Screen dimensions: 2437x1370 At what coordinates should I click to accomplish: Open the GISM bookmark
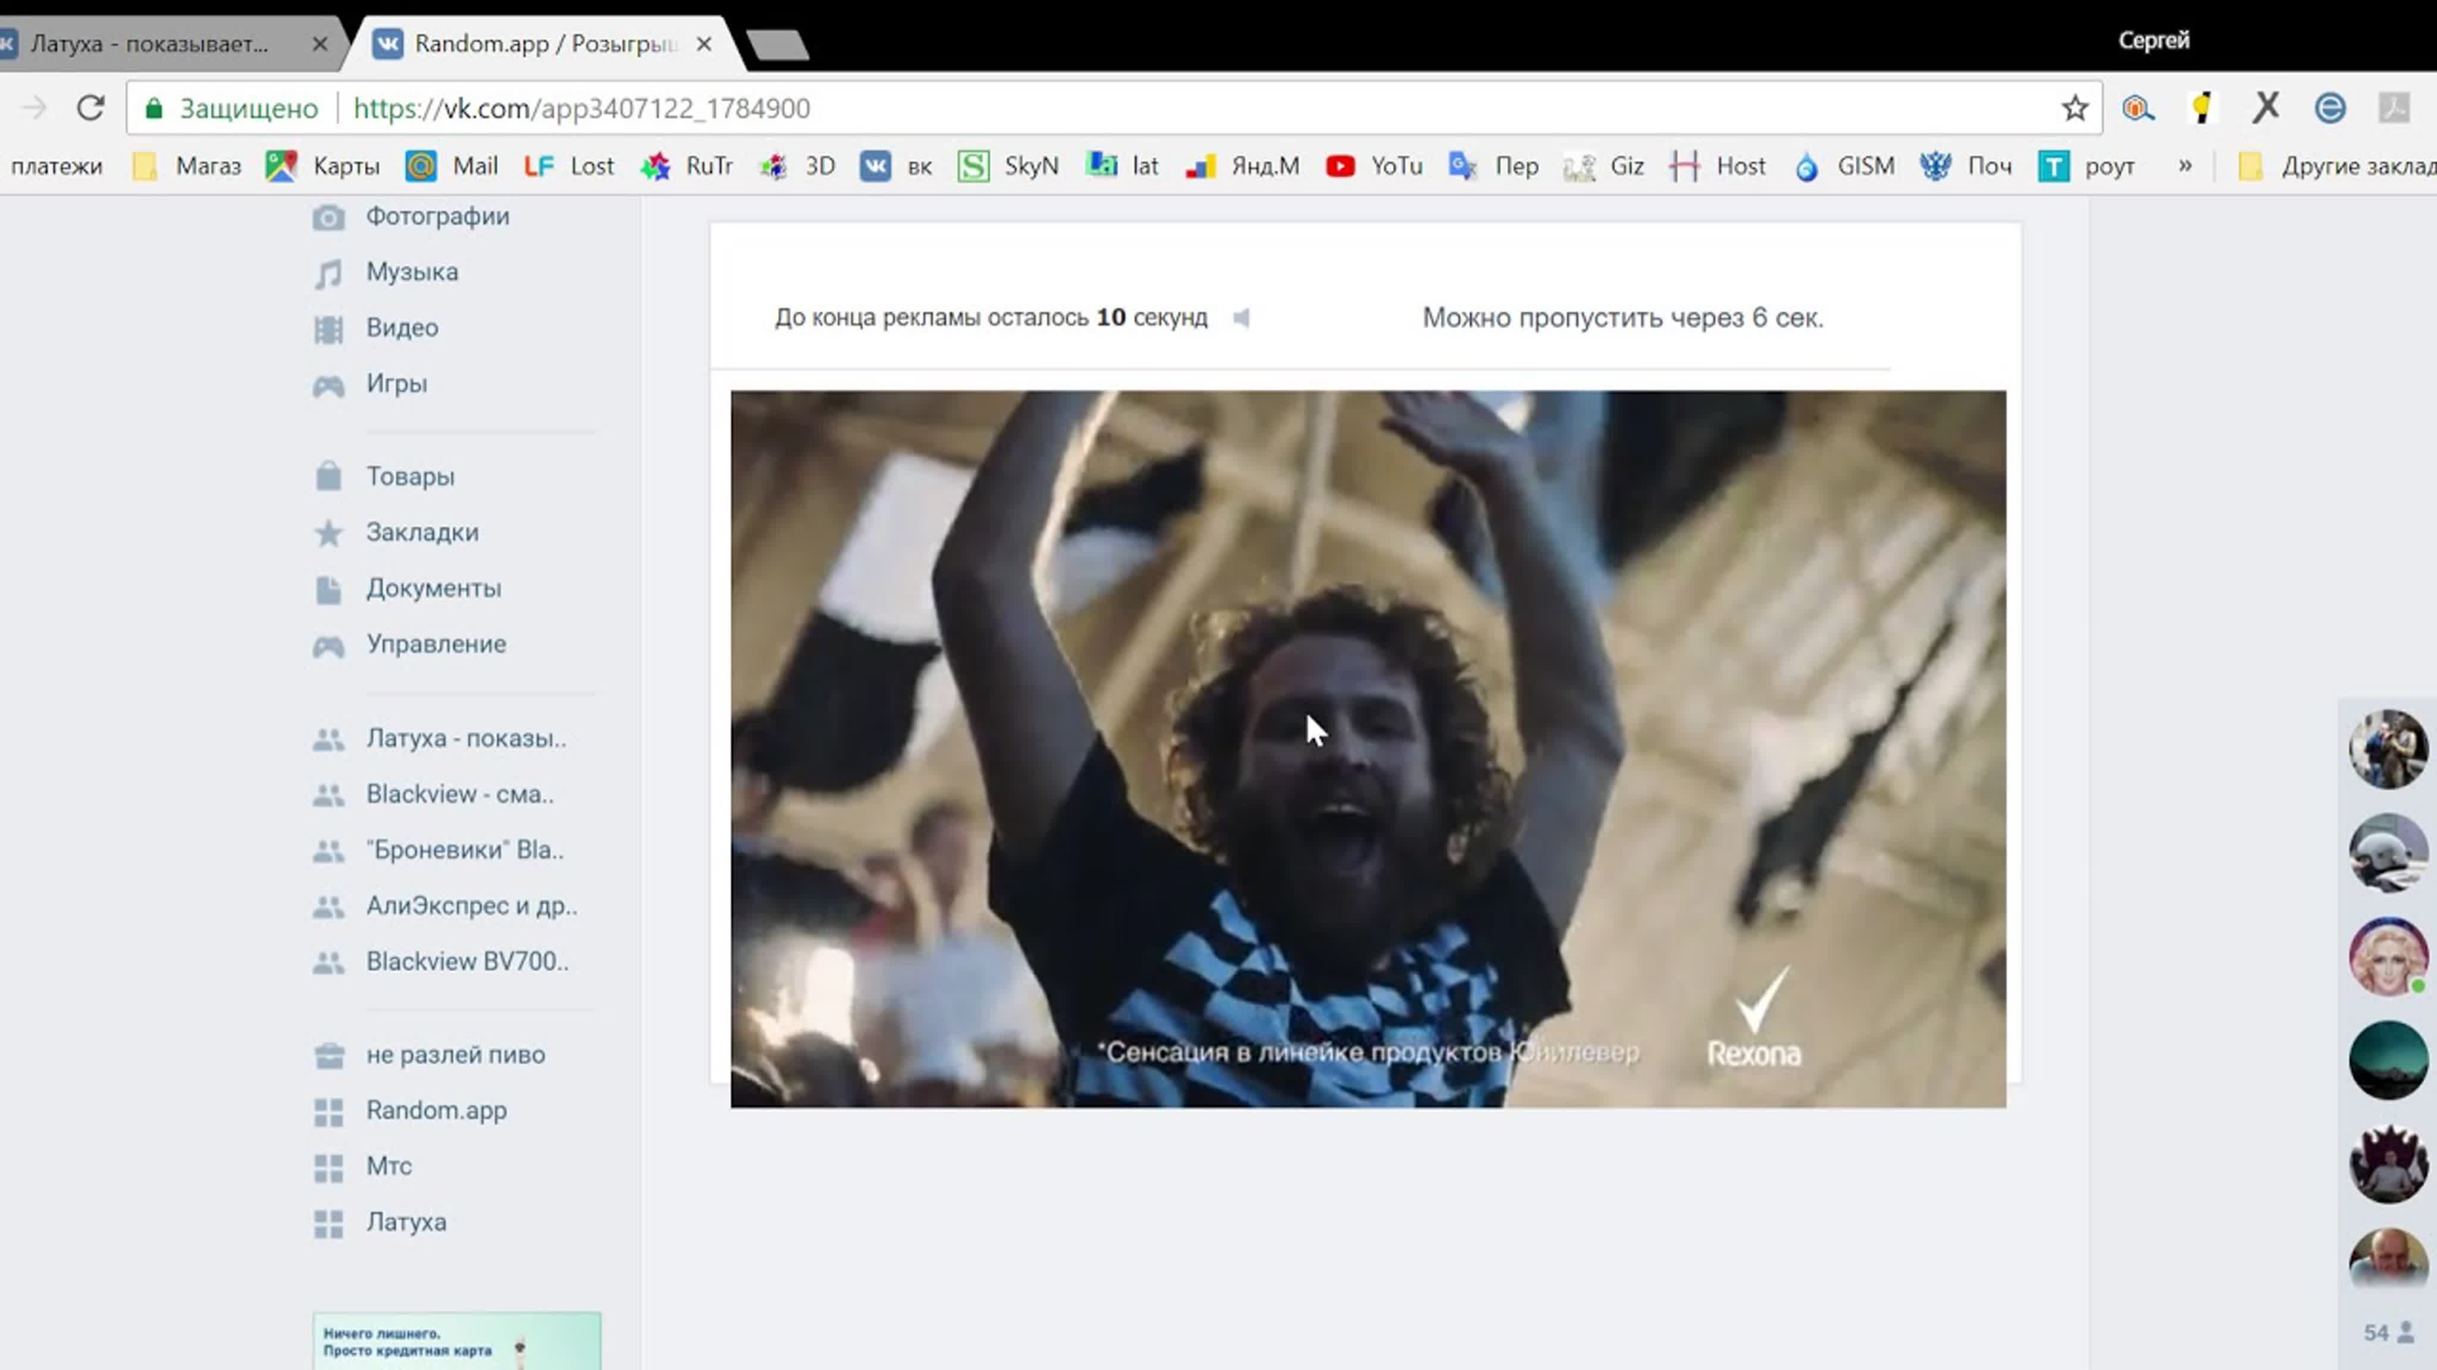tap(1845, 166)
